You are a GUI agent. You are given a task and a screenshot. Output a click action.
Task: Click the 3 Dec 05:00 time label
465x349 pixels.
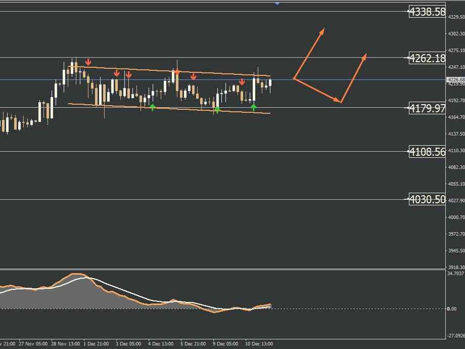coord(128,343)
